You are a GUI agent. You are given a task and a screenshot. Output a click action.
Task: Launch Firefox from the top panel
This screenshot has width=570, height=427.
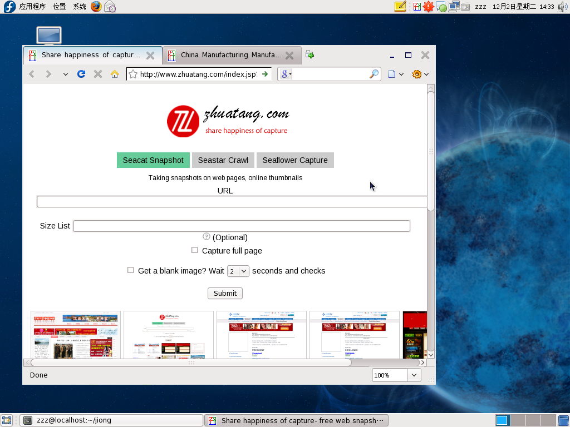[x=96, y=7]
